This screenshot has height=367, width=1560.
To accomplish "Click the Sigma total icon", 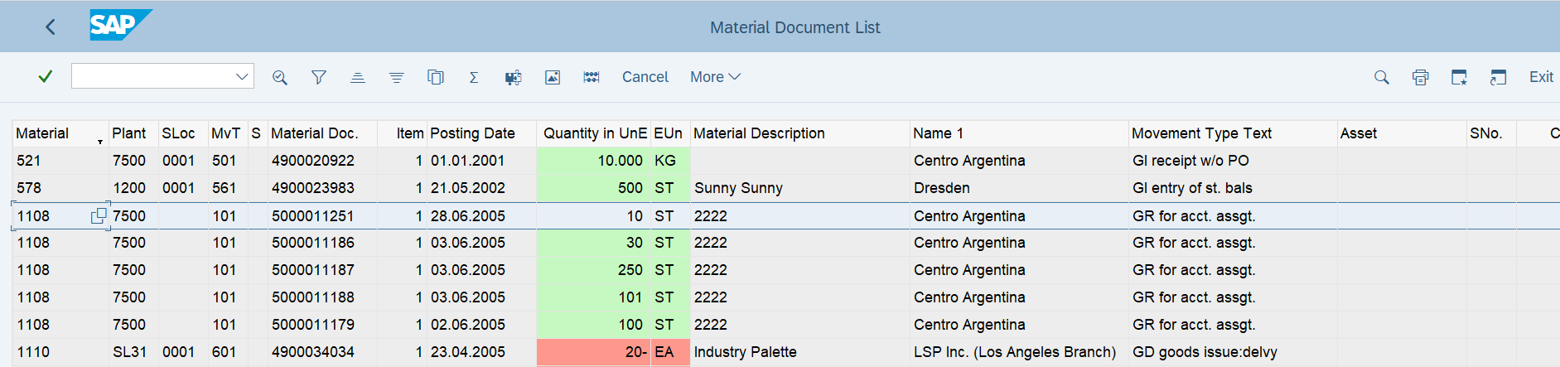I will tap(474, 77).
